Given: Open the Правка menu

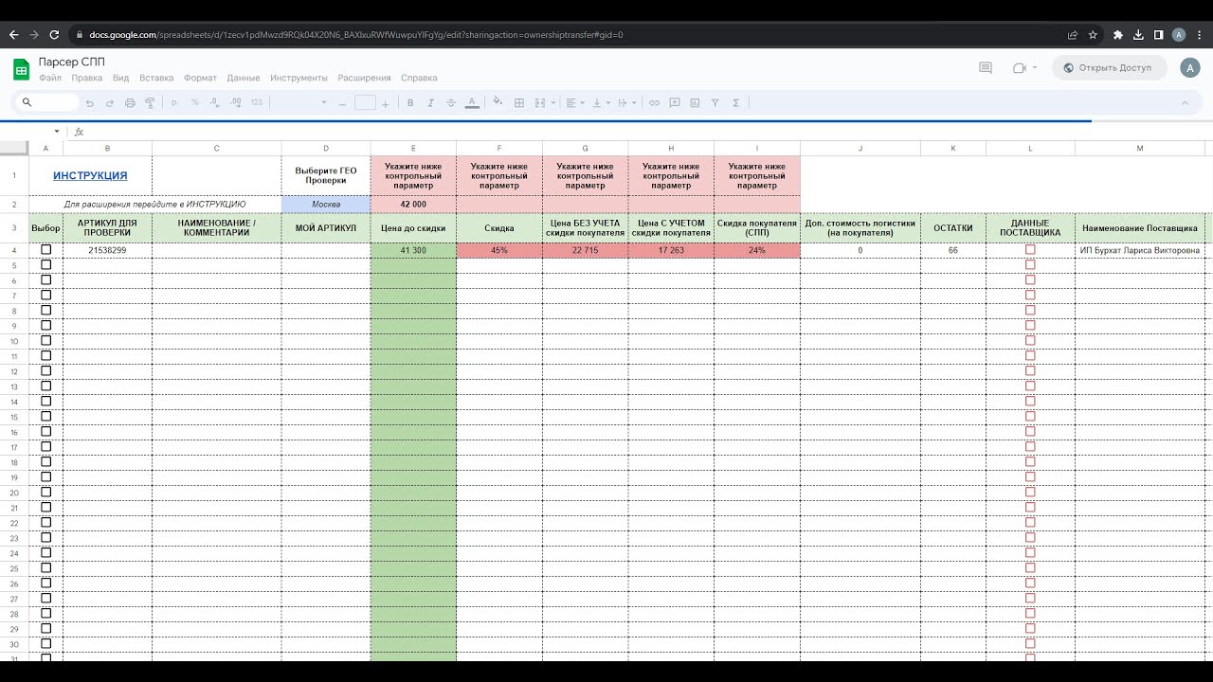Looking at the screenshot, I should (86, 78).
